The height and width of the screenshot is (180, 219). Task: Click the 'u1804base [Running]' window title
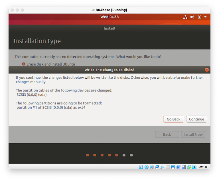(x=109, y=10)
